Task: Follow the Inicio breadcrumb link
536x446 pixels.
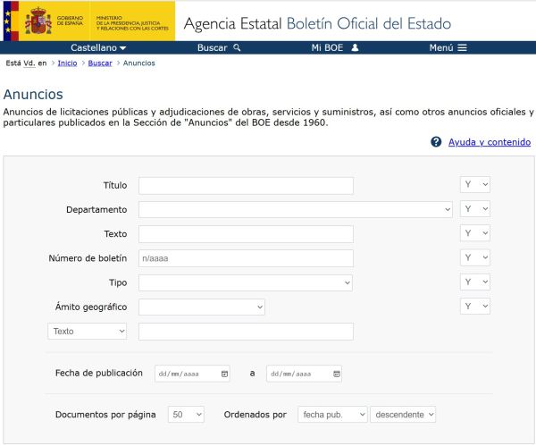Action: pos(67,63)
